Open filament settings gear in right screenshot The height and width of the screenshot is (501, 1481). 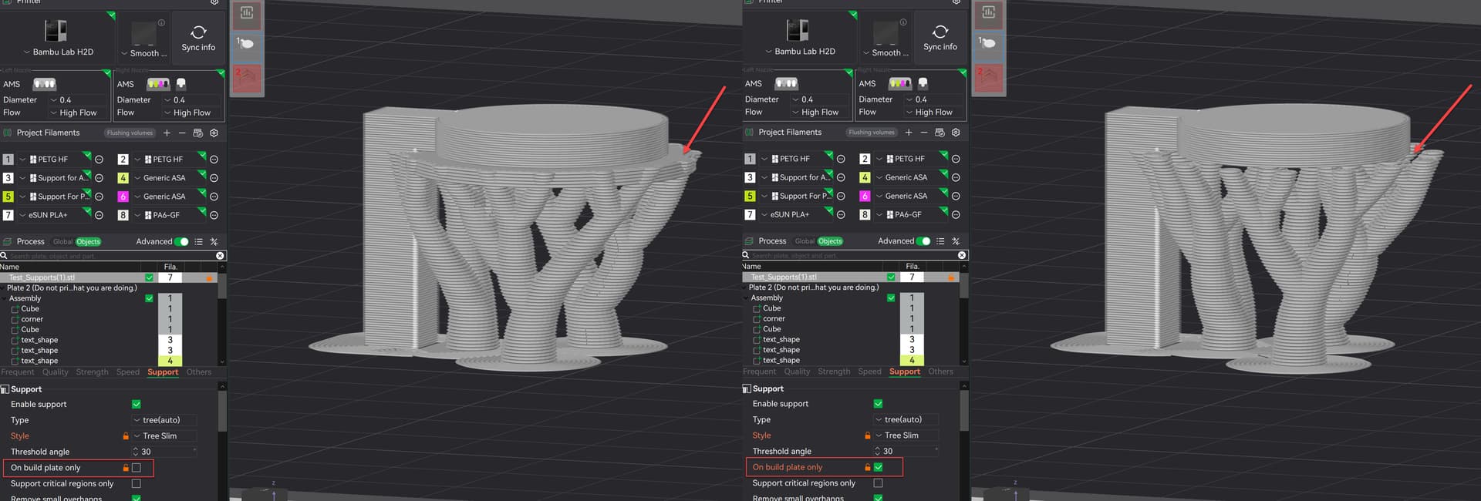(956, 132)
